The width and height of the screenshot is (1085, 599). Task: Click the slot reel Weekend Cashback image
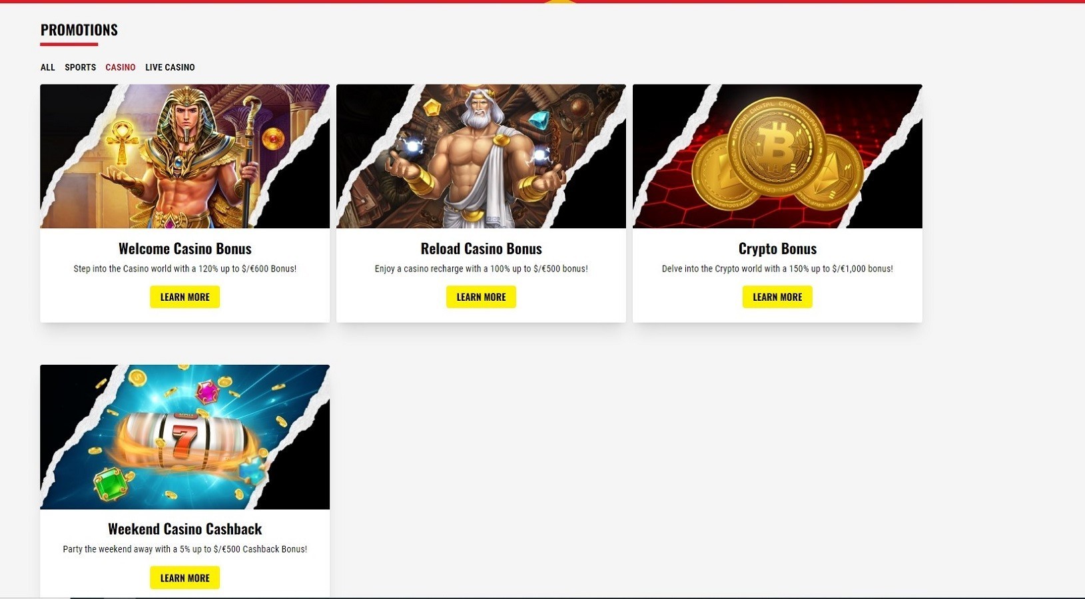point(184,437)
